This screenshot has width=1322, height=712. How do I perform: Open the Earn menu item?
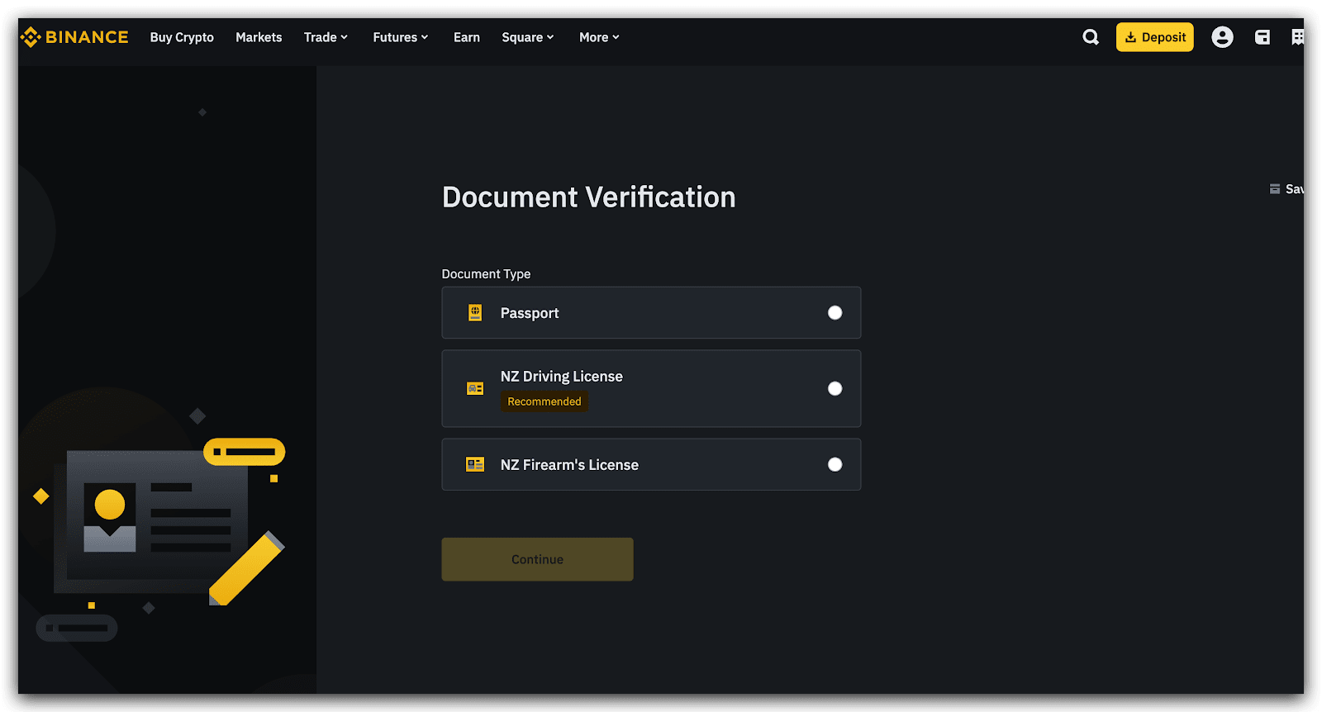(x=466, y=37)
